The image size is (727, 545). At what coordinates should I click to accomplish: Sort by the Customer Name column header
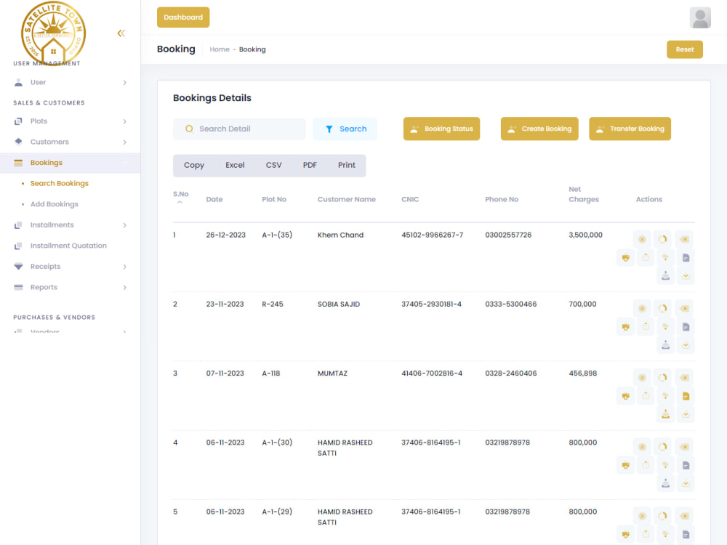pyautogui.click(x=346, y=199)
